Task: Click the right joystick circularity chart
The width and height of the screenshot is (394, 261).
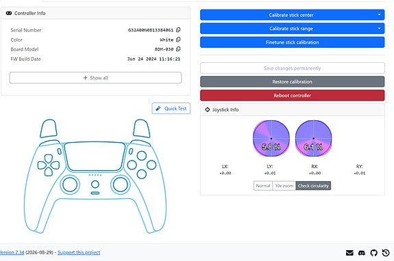Action: (x=313, y=138)
